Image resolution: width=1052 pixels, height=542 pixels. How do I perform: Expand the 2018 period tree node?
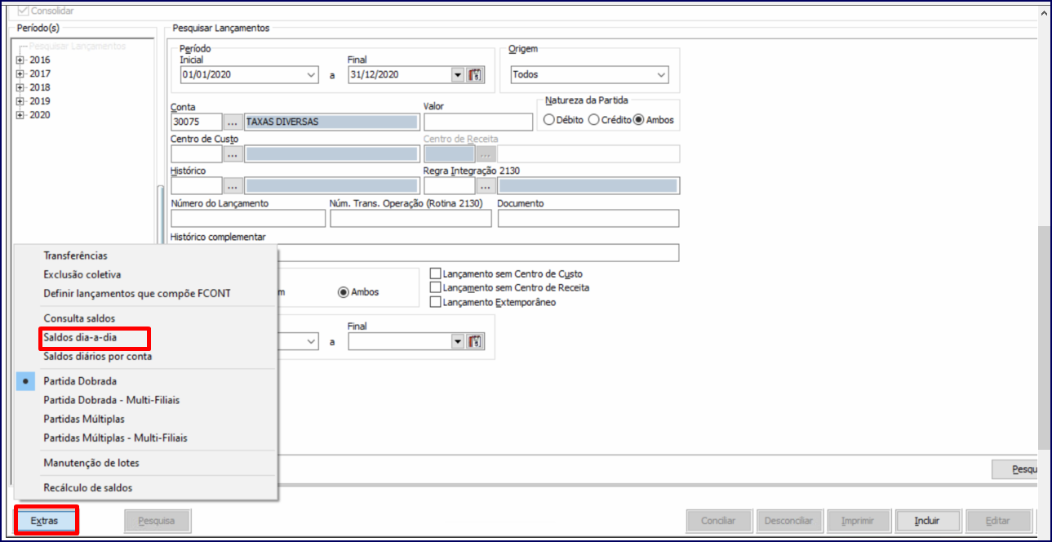[x=20, y=88]
